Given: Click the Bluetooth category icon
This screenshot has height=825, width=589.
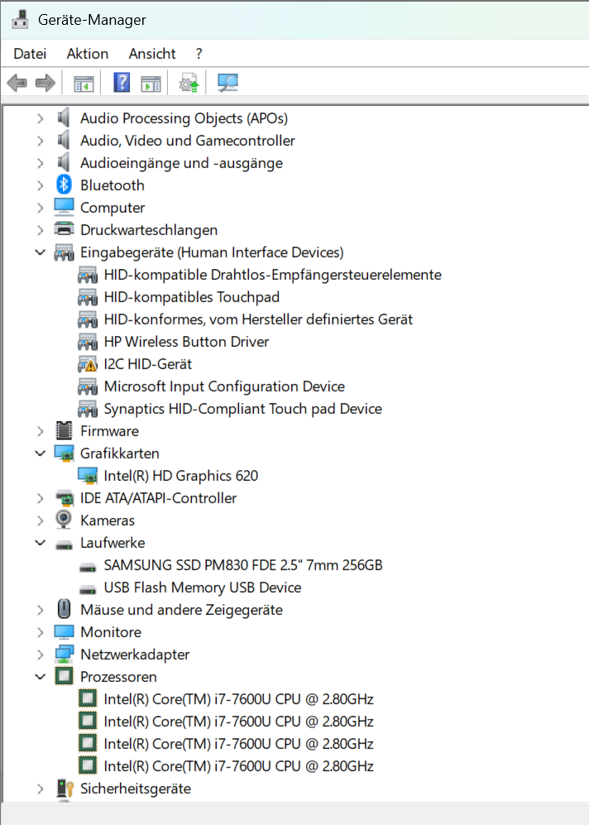Looking at the screenshot, I should [x=64, y=185].
